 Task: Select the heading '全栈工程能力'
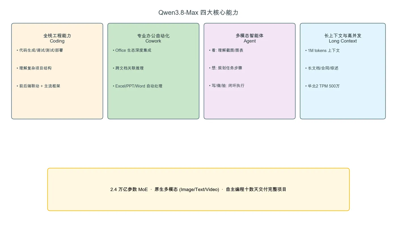pyautogui.click(x=57, y=35)
